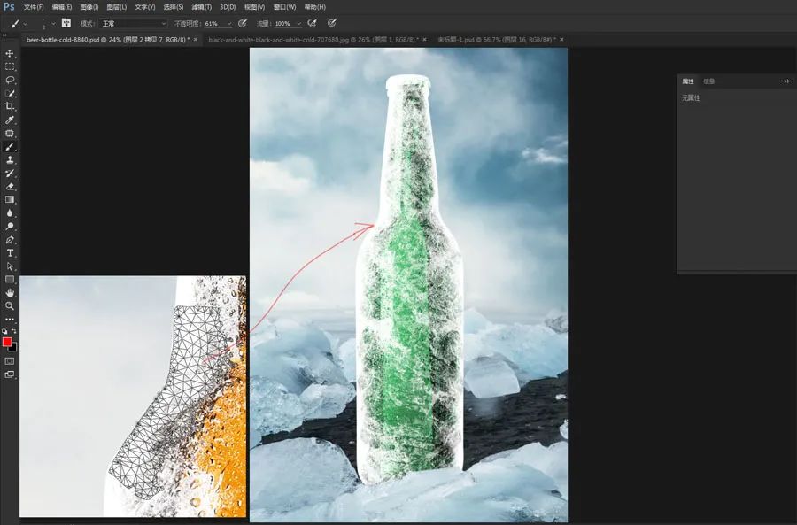This screenshot has width=797, height=525.
Task: Select the Eraser tool
Action: 9,187
